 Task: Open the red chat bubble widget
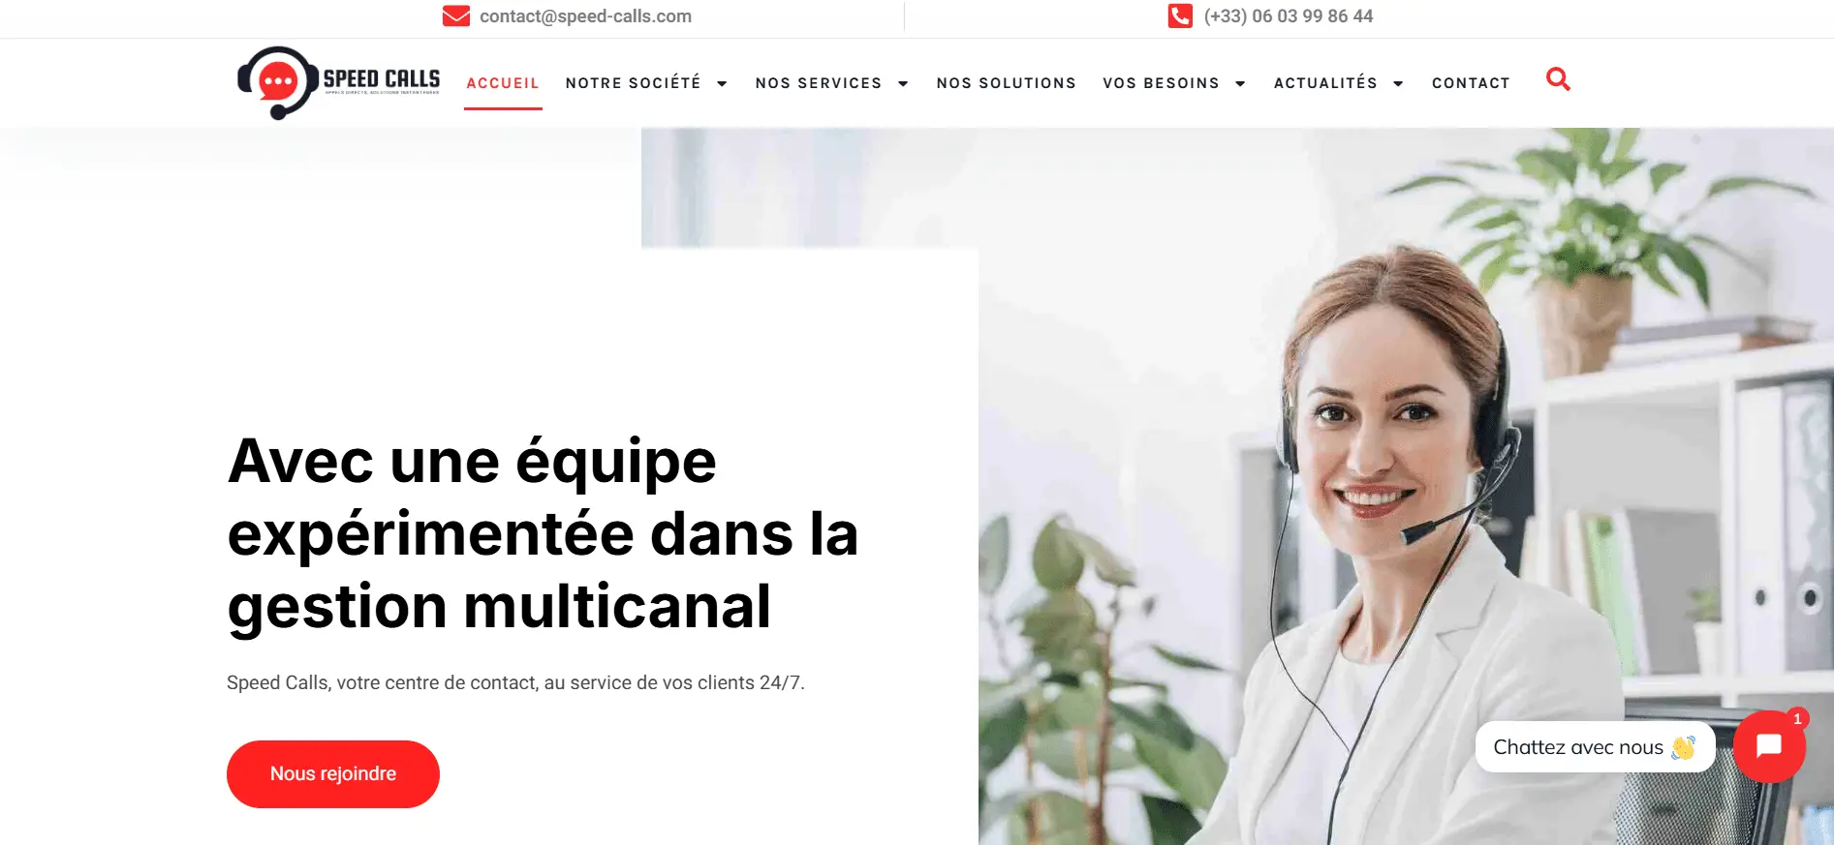tap(1769, 746)
